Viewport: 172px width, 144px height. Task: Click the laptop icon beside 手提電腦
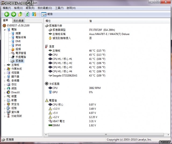(x=13, y=57)
